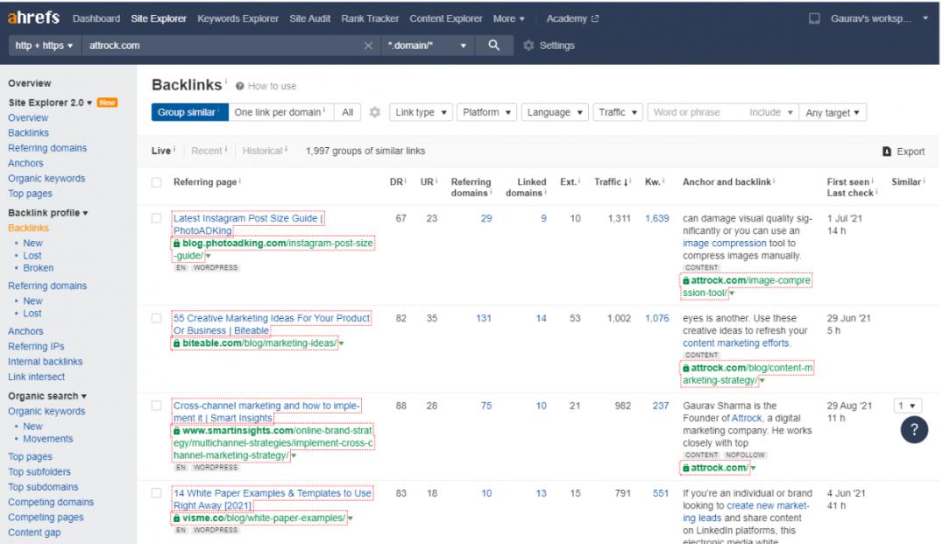Tick the Biteable row checkbox

tap(156, 318)
